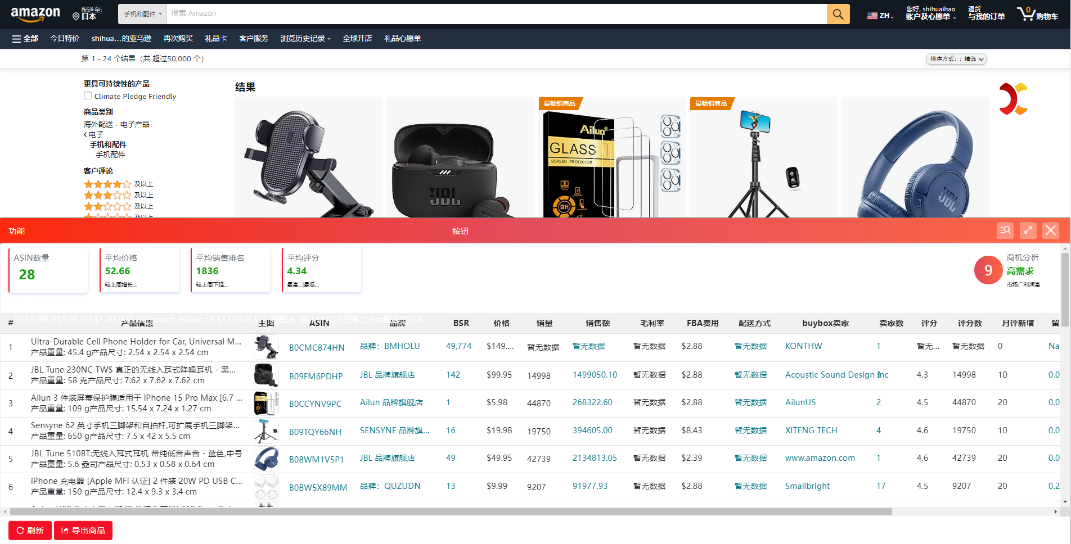
Task: Click the 平均评分 4.34 stat card
Action: [x=322, y=270]
